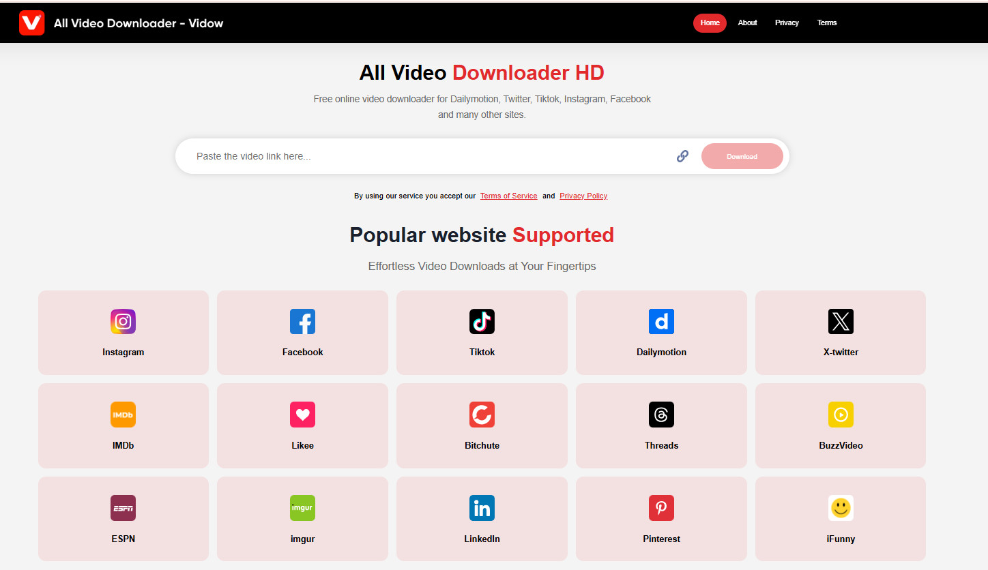This screenshot has width=988, height=570.
Task: Click the ESPN label text
Action: tap(123, 539)
